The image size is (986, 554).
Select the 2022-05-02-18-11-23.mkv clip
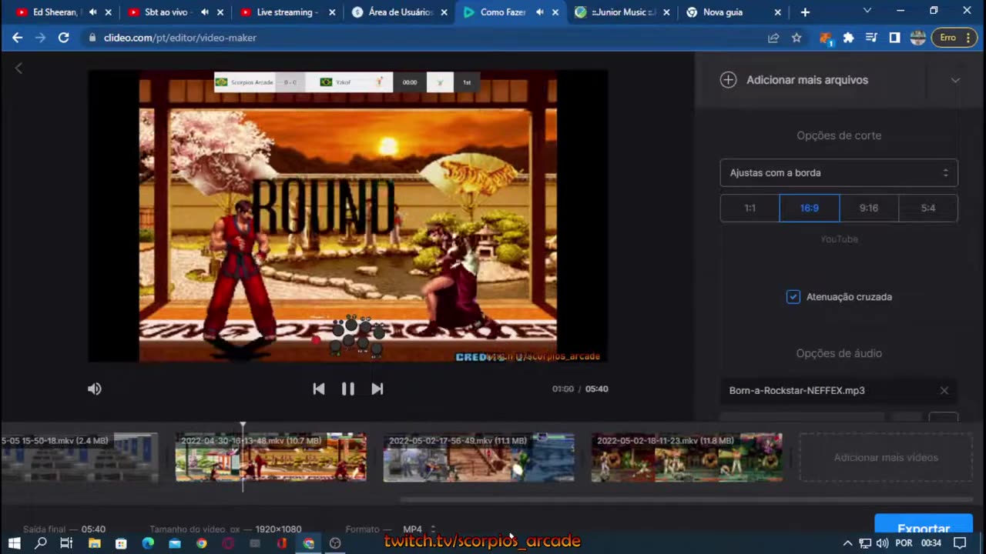pos(686,457)
